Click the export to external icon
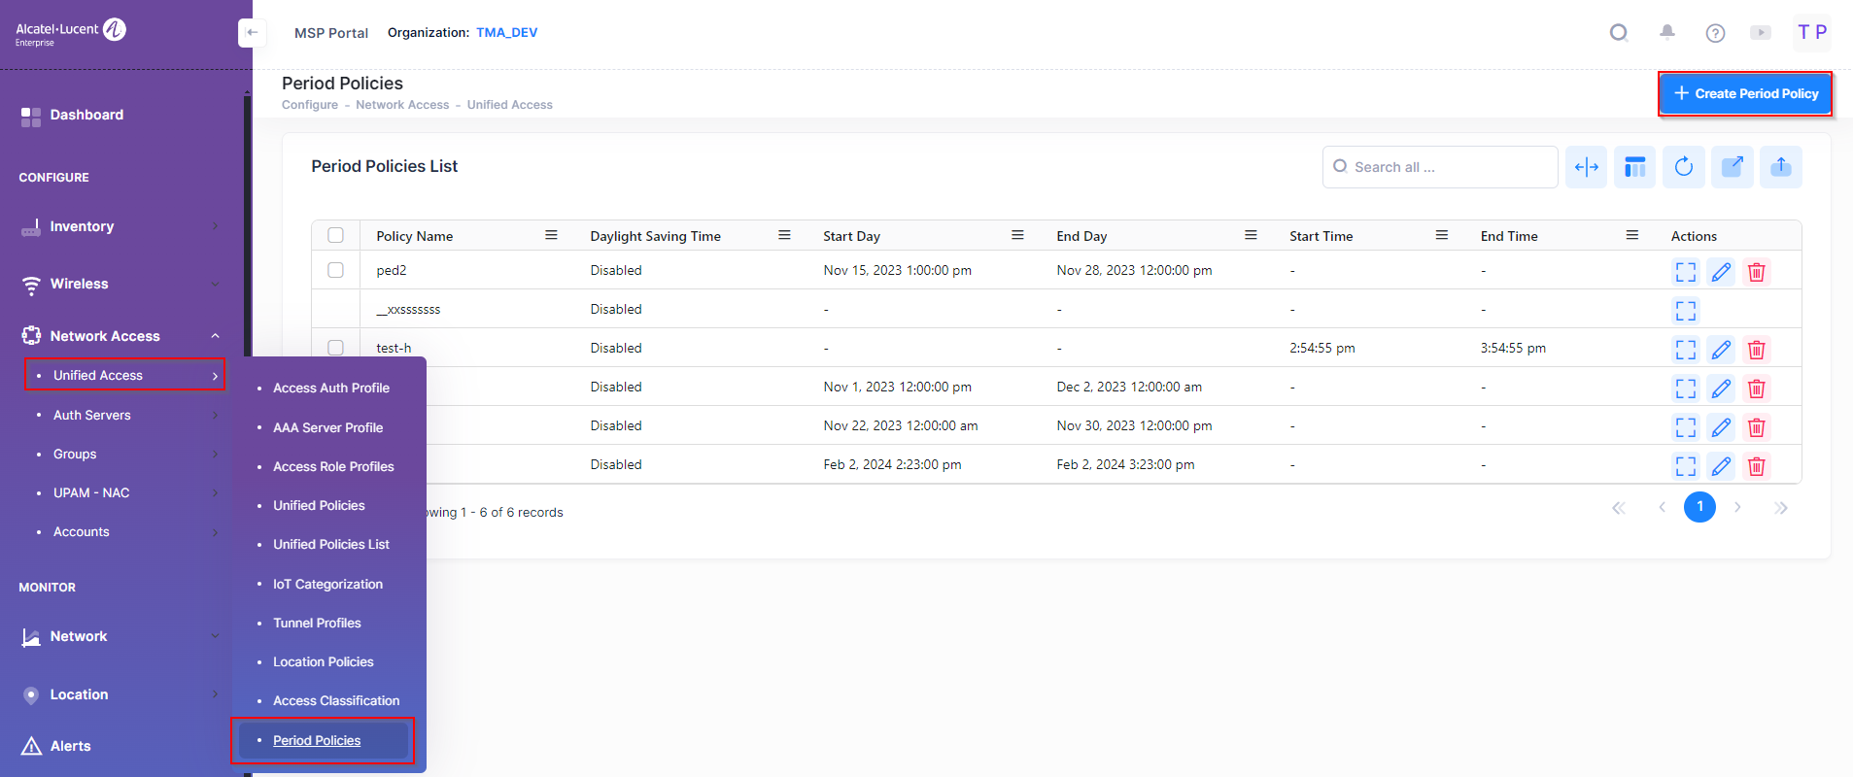Viewport: 1853px width, 777px height. click(x=1733, y=167)
